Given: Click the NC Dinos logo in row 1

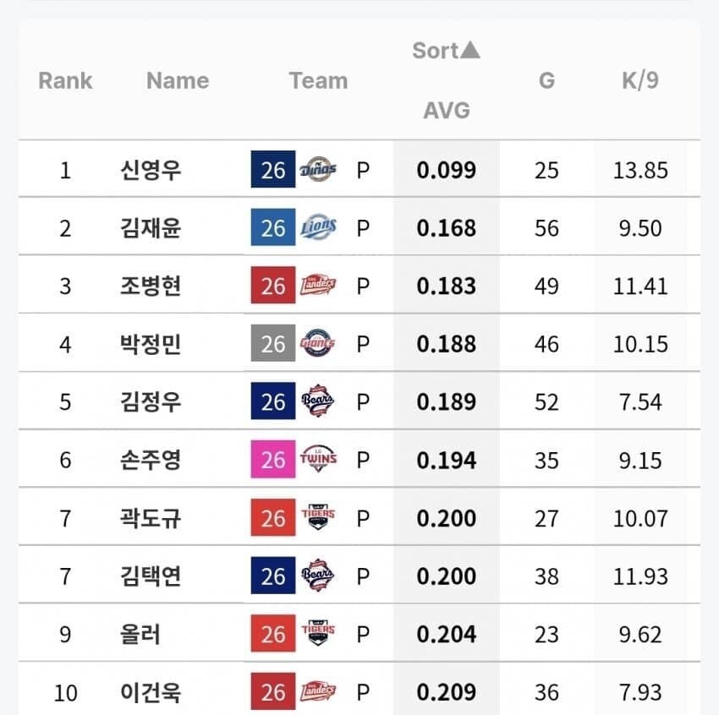Looking at the screenshot, I should [318, 170].
